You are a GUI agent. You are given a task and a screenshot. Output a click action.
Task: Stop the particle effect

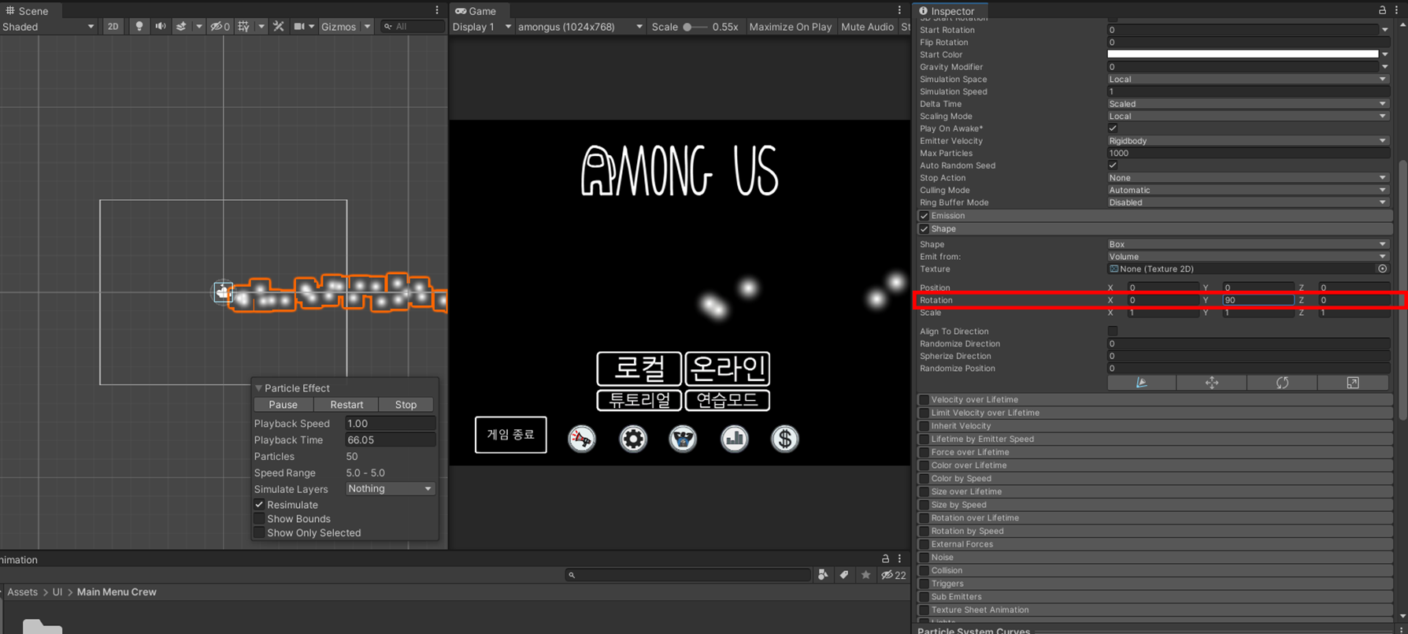click(406, 405)
